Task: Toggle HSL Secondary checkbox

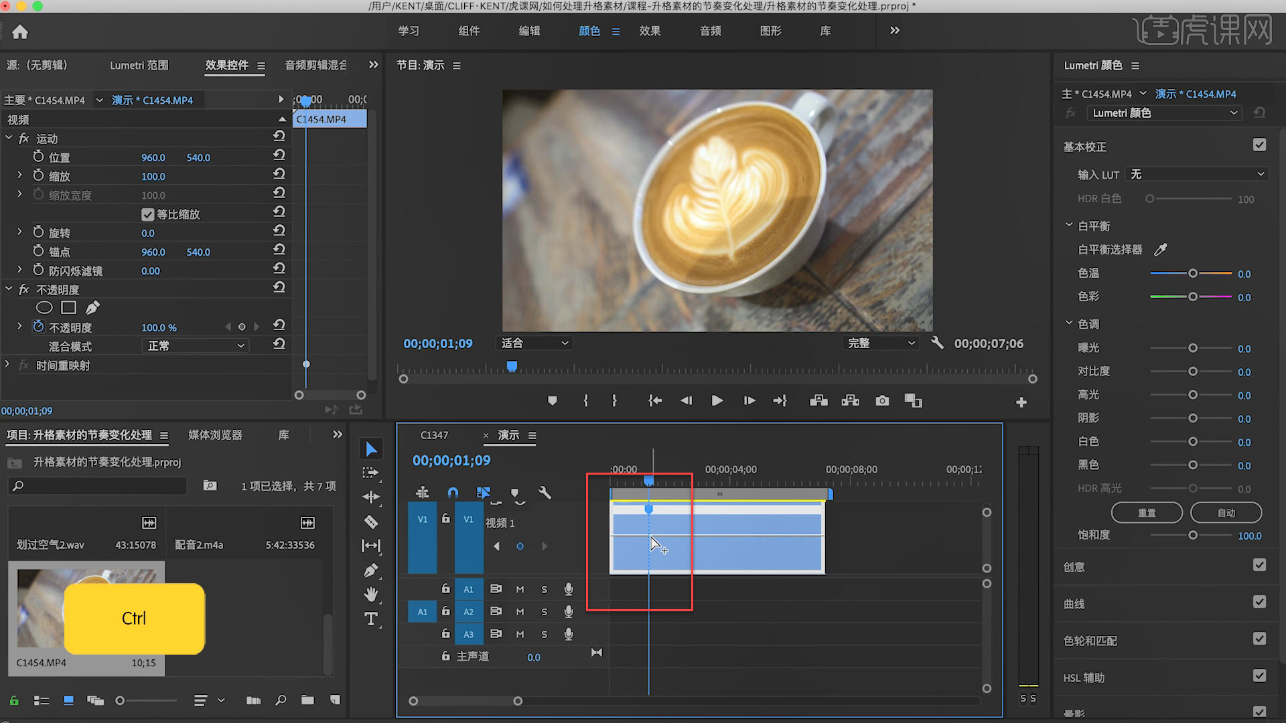Action: pyautogui.click(x=1259, y=675)
